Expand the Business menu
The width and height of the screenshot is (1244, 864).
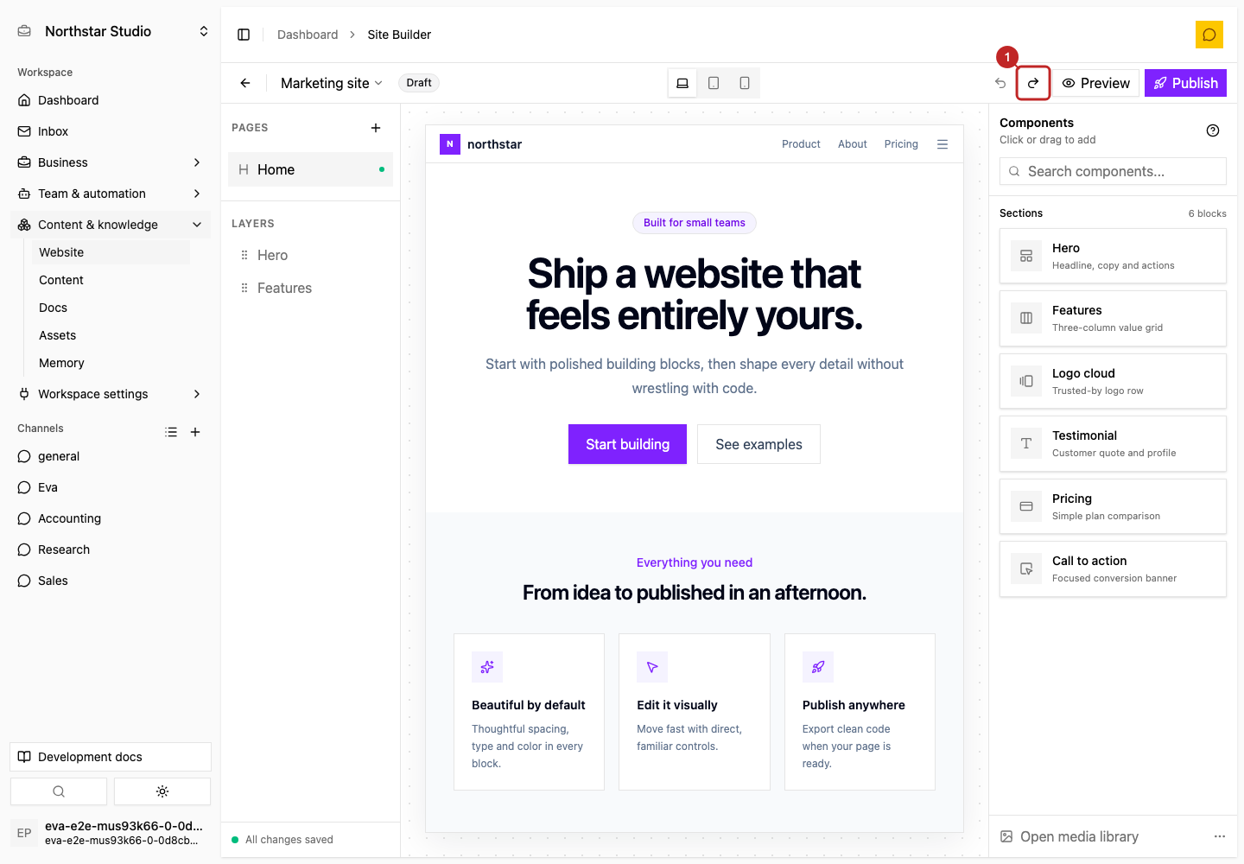pyautogui.click(x=111, y=162)
